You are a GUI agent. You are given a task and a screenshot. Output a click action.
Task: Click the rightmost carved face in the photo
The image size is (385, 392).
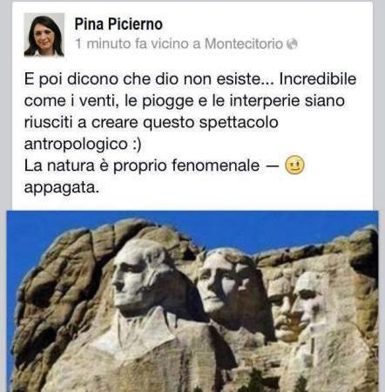307,299
